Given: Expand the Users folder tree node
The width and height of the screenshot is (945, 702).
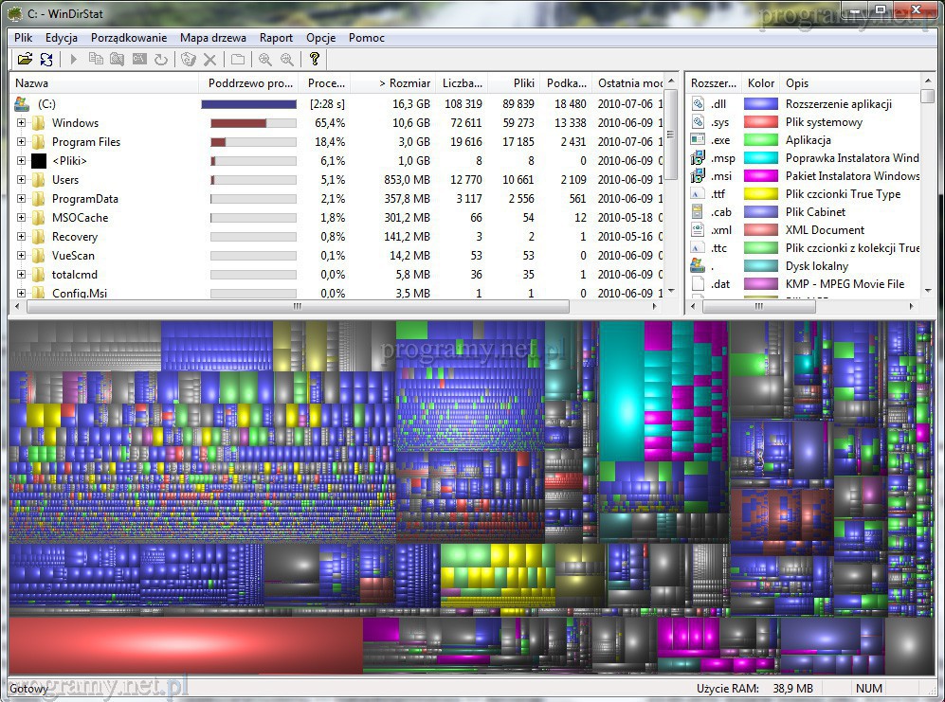Looking at the screenshot, I should point(22,180).
